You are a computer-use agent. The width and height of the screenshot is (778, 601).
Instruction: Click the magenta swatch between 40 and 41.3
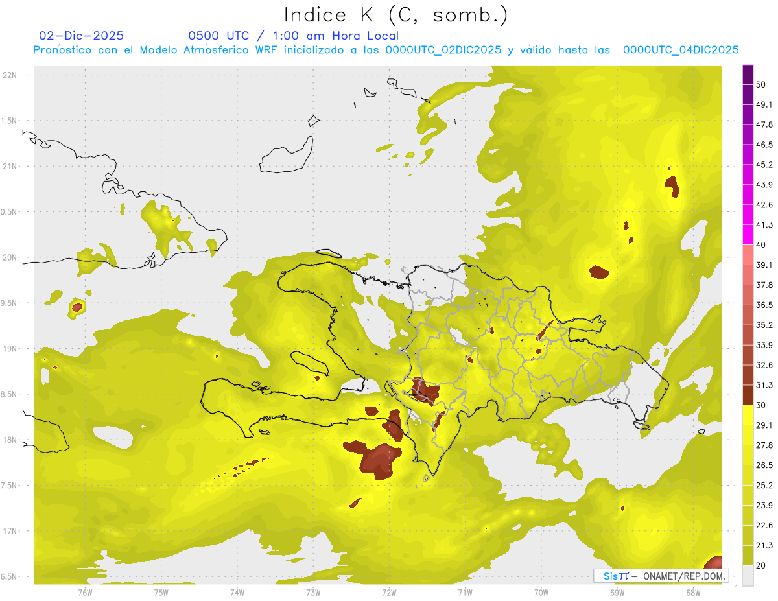pyautogui.click(x=748, y=235)
